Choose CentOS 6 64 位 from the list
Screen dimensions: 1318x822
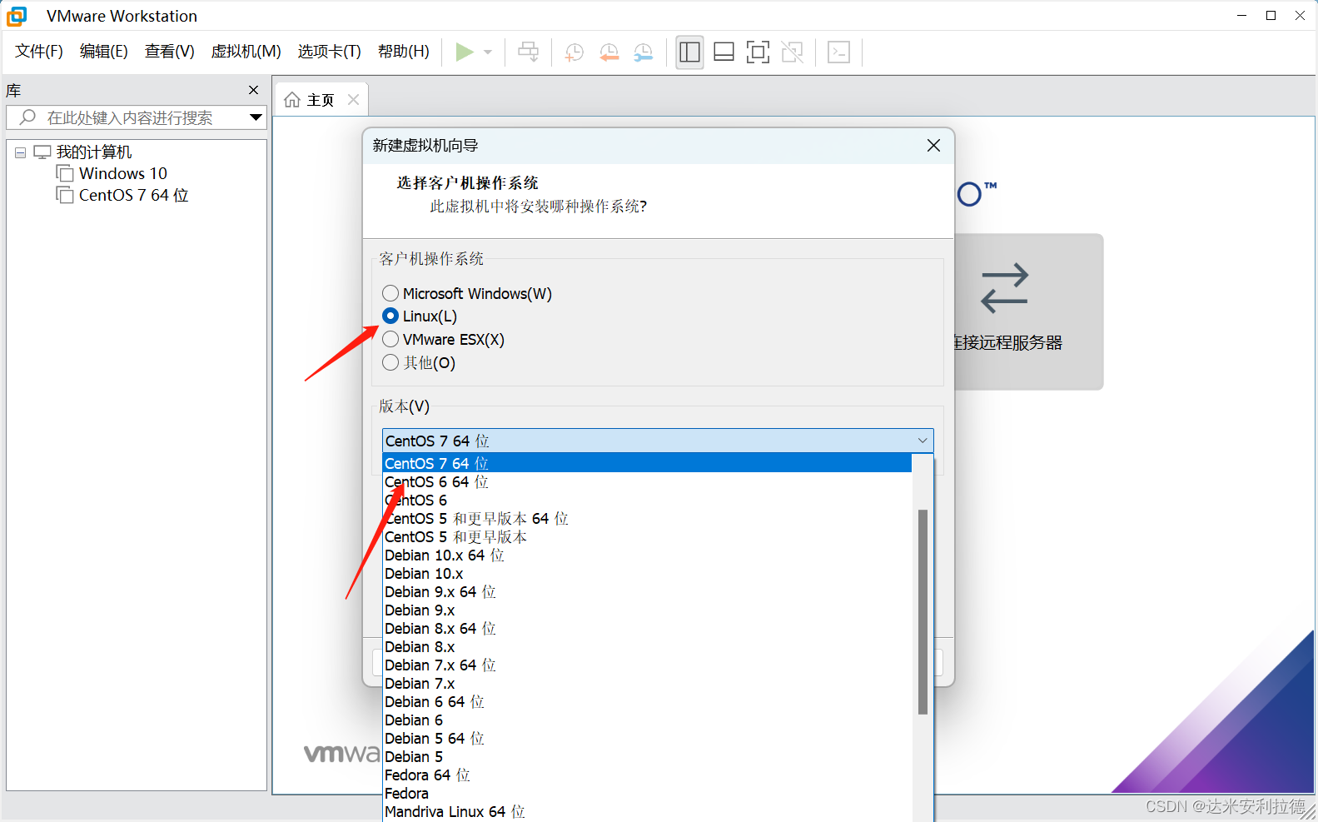(x=647, y=481)
